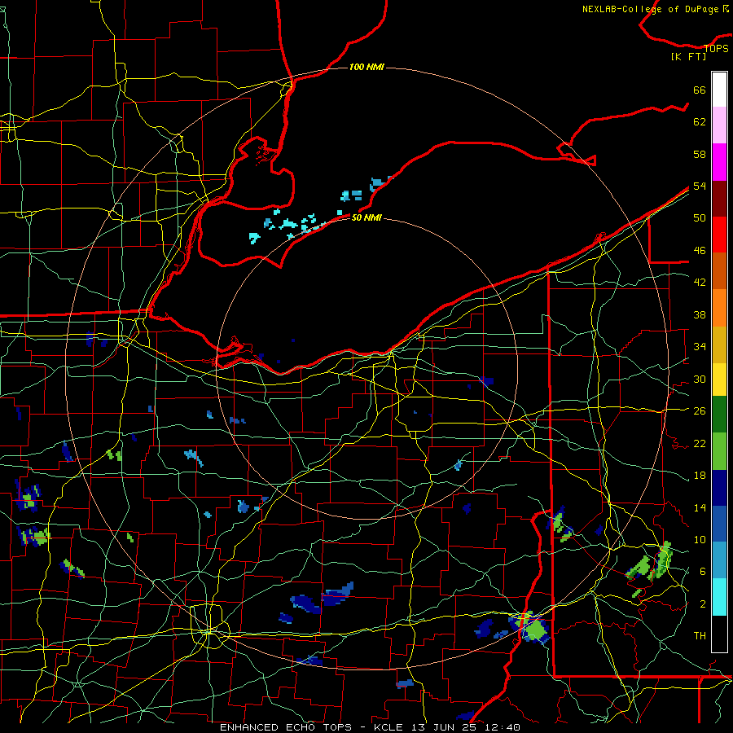Click the 58 legend value

pos(700,154)
